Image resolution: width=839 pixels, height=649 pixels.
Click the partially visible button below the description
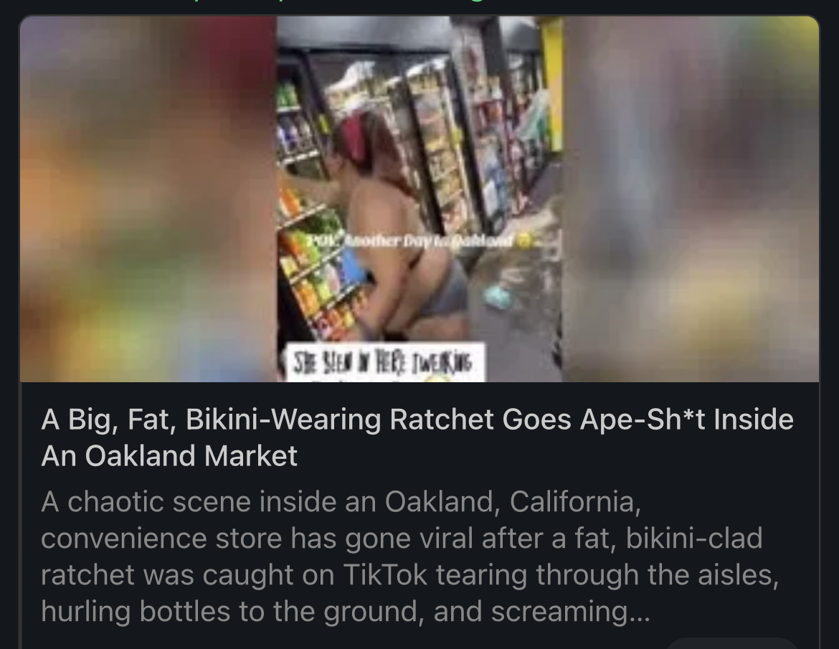pos(732,643)
